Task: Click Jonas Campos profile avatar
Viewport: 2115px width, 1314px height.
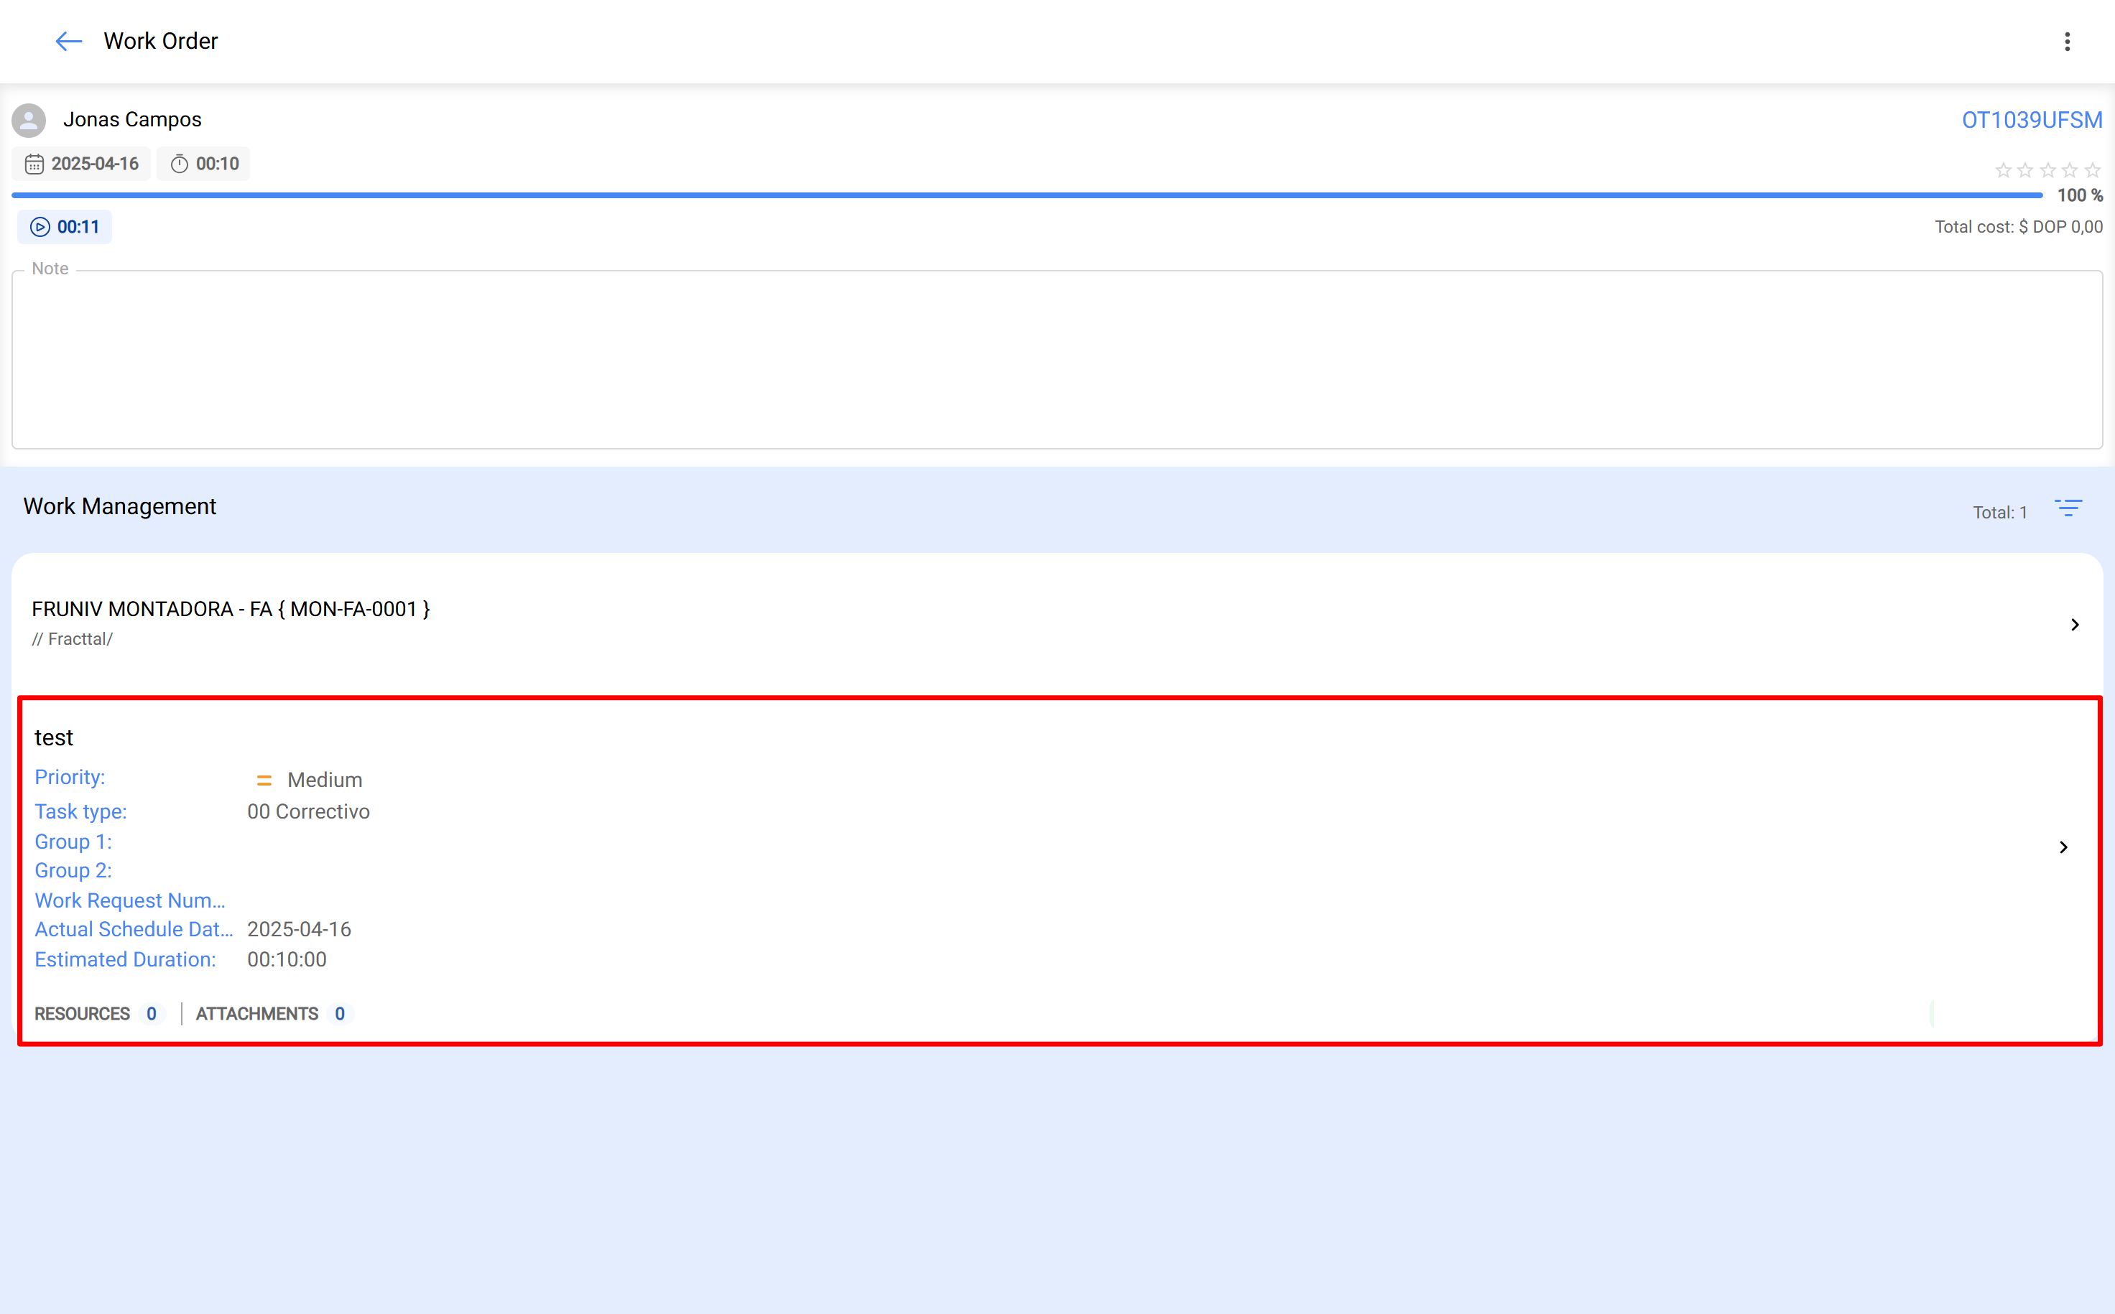Action: pyautogui.click(x=29, y=120)
